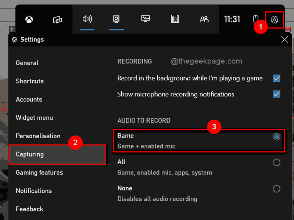This screenshot has height=220, width=294.
Task: Uncheck Record in the background checkbox
Action: tap(276, 78)
